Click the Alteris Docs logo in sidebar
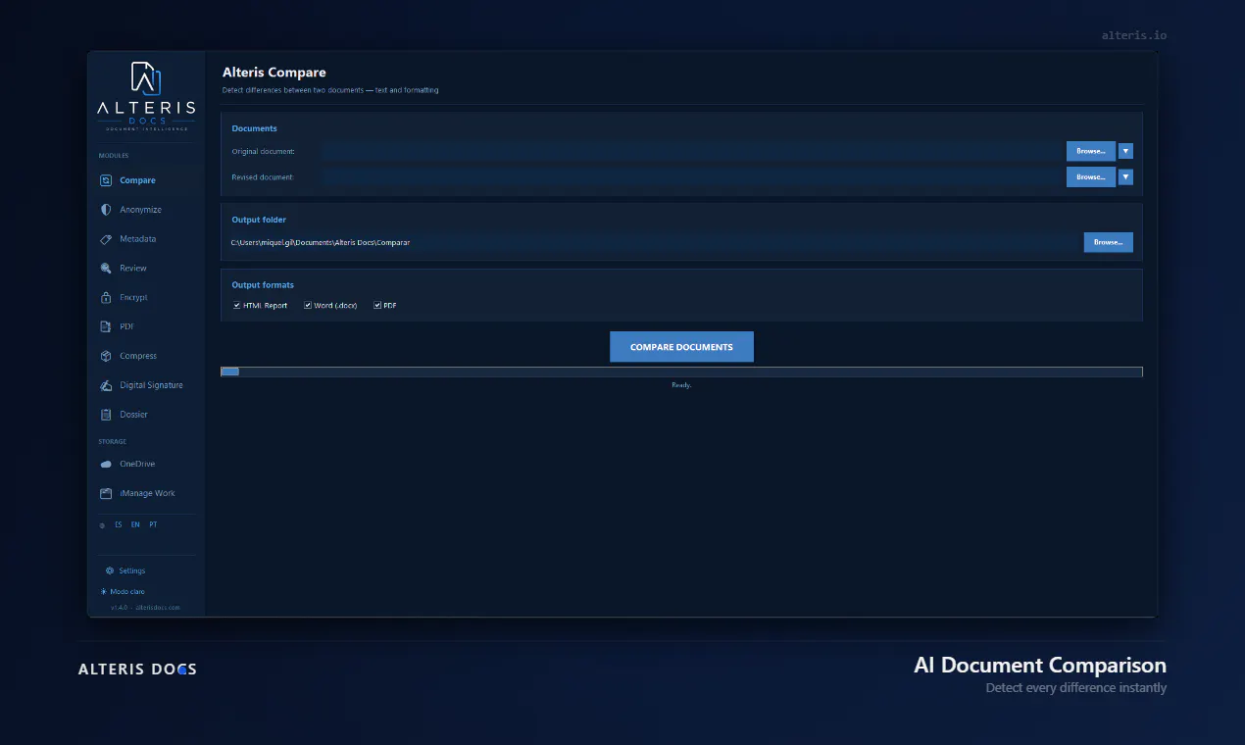The height and width of the screenshot is (745, 1245). [x=146, y=96]
